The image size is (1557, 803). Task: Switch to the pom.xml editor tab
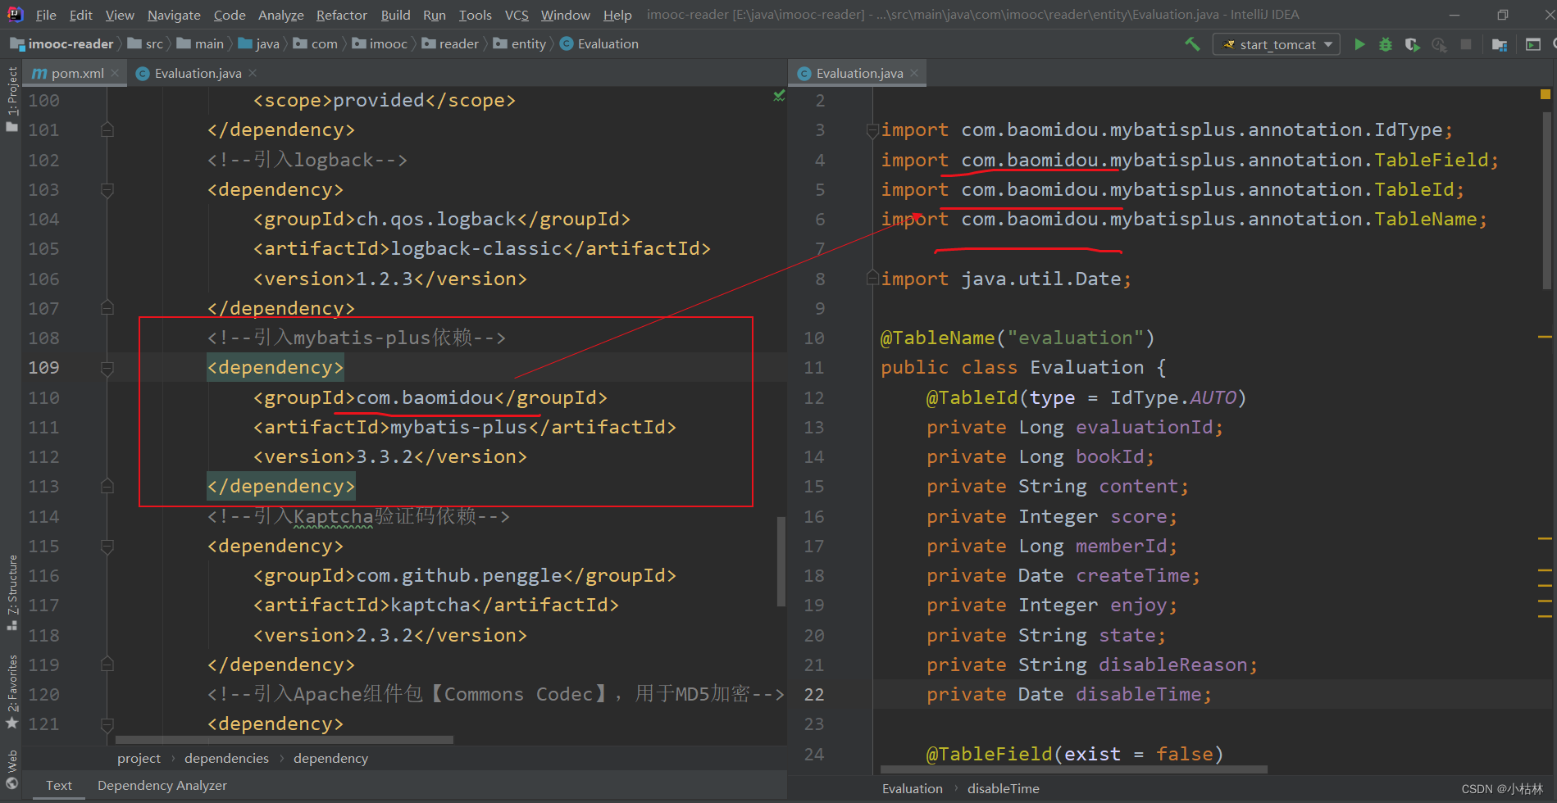(x=77, y=73)
